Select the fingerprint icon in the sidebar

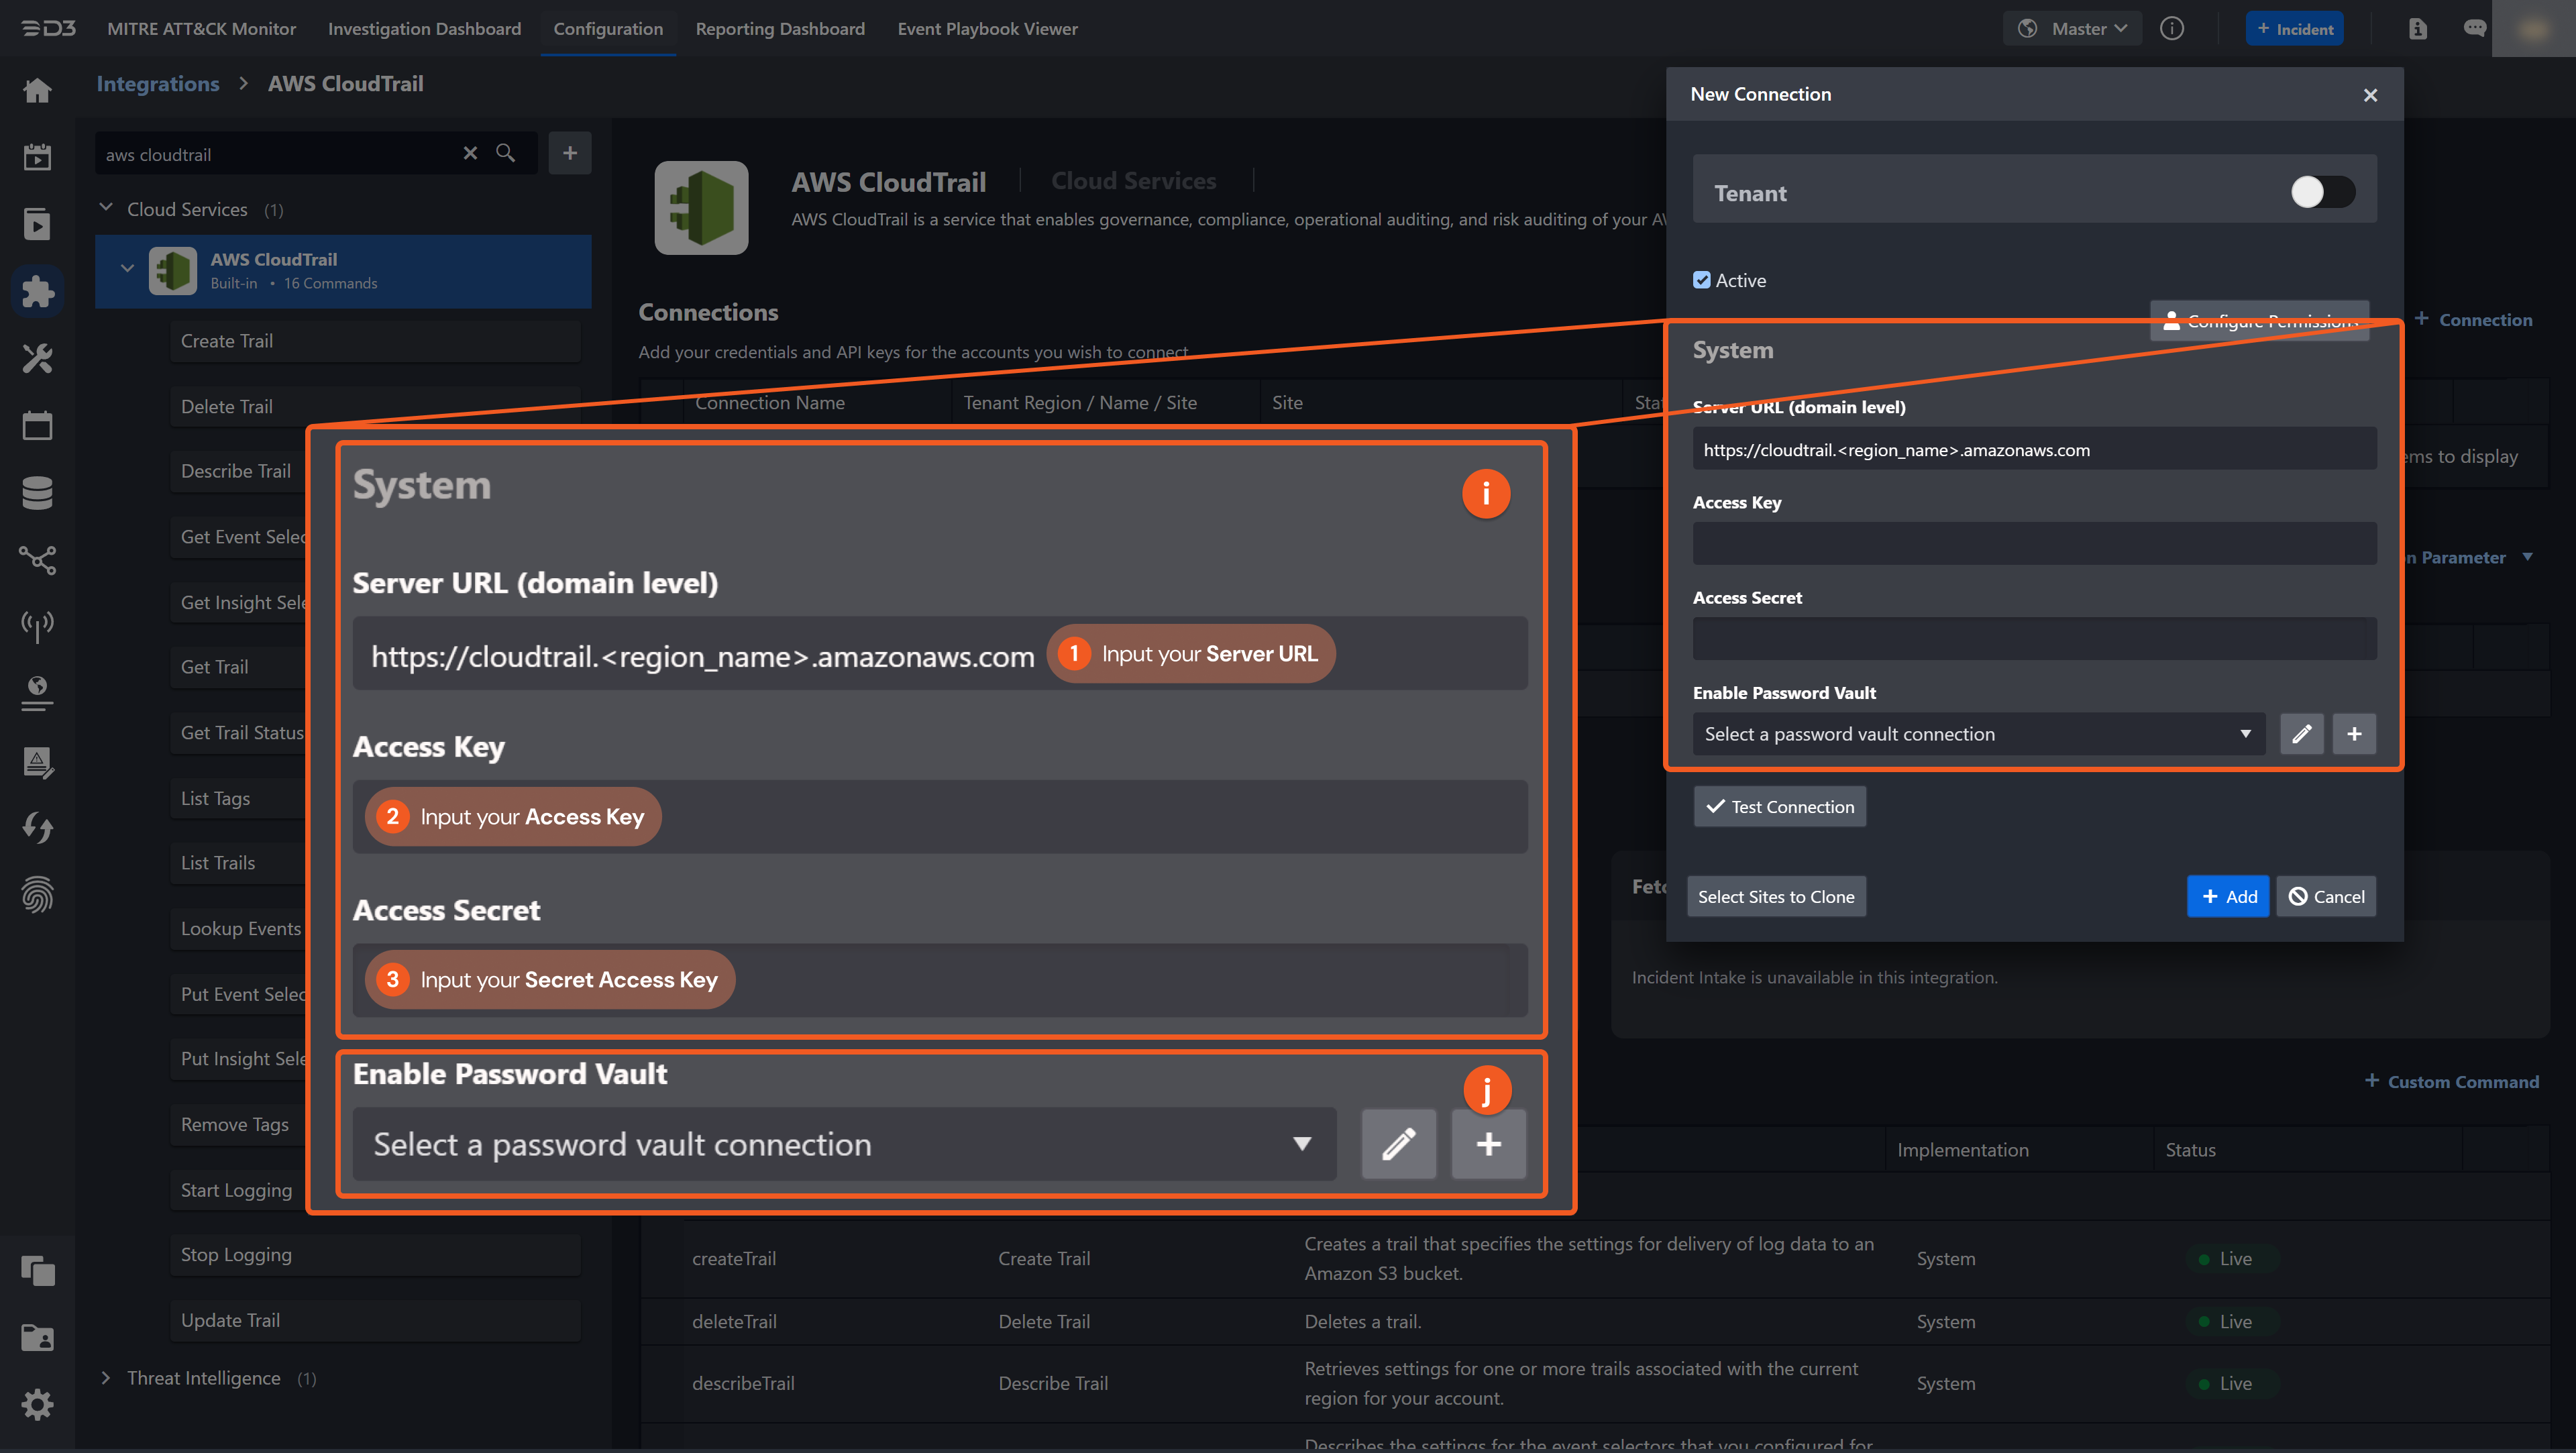point(37,895)
